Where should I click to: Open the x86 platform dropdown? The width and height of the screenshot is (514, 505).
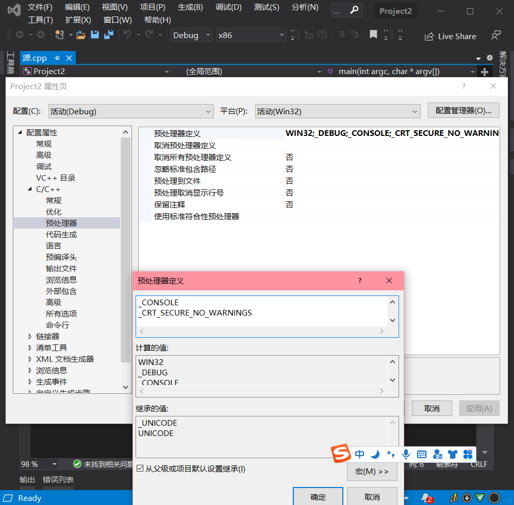(251, 35)
